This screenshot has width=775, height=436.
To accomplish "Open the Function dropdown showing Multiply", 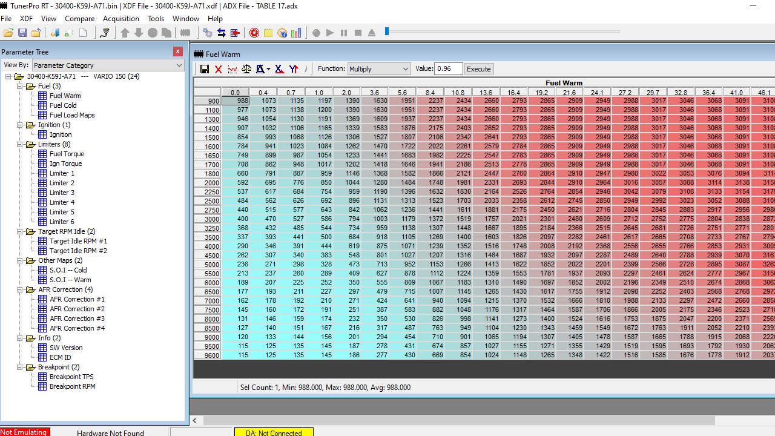I will (x=379, y=69).
